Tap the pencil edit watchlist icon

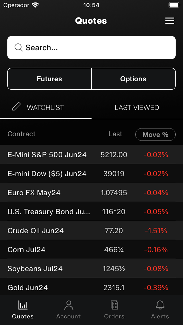17,107
